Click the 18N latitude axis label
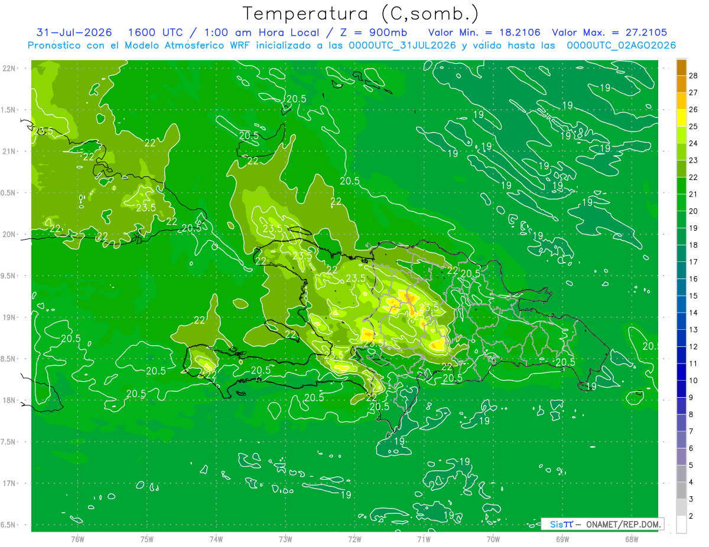The width and height of the screenshot is (709, 547). (x=9, y=400)
